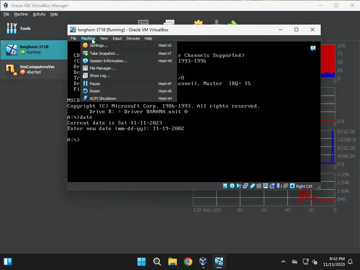Minimize the longhorn 3718 VM window

click(281, 30)
